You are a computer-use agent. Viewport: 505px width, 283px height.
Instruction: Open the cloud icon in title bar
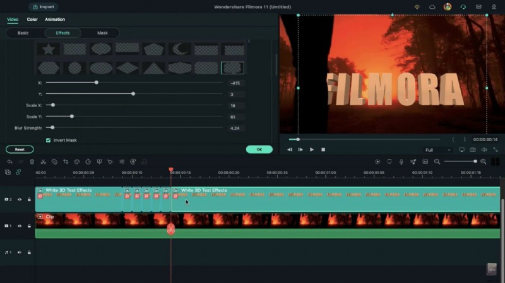pyautogui.click(x=432, y=7)
